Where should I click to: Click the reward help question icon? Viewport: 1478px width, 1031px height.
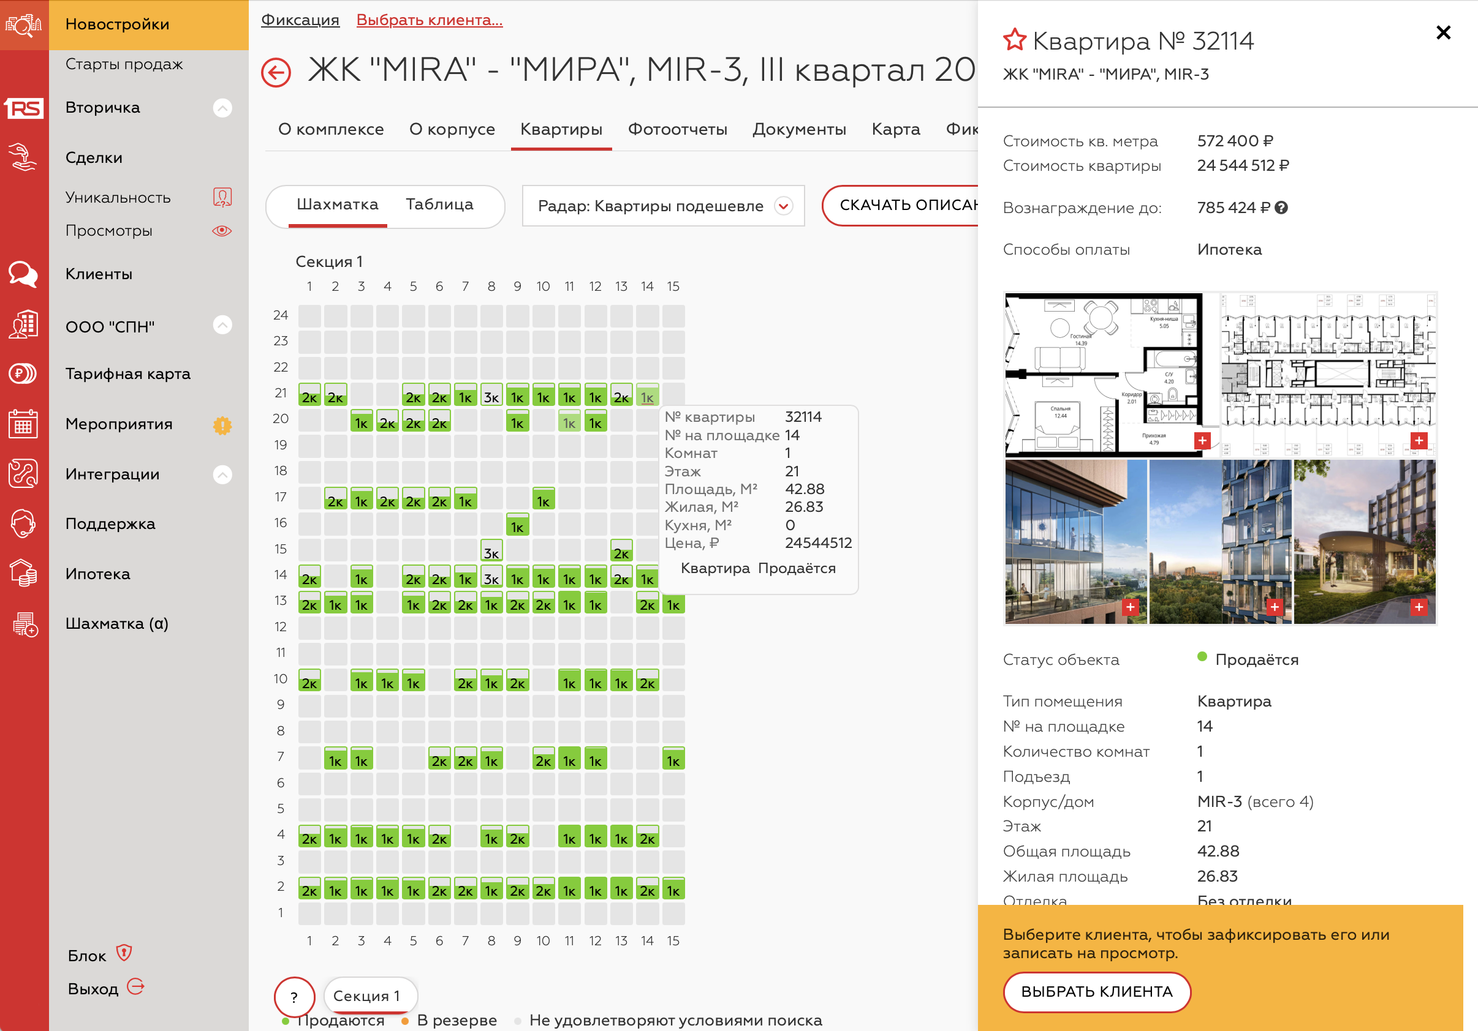[1281, 208]
